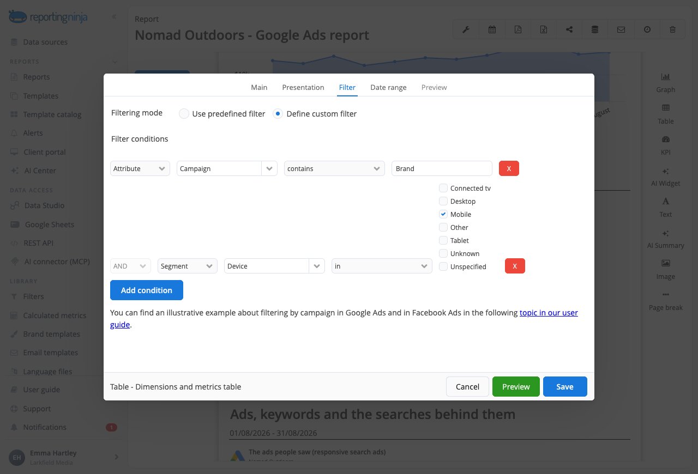Select Define custom filter radio
The image size is (698, 474).
tap(278, 114)
